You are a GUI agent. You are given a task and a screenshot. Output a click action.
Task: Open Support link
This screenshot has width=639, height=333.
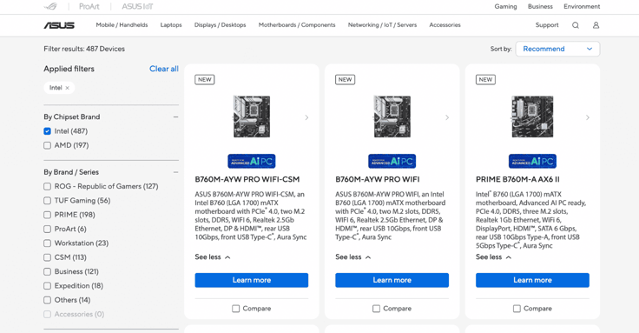(x=547, y=25)
